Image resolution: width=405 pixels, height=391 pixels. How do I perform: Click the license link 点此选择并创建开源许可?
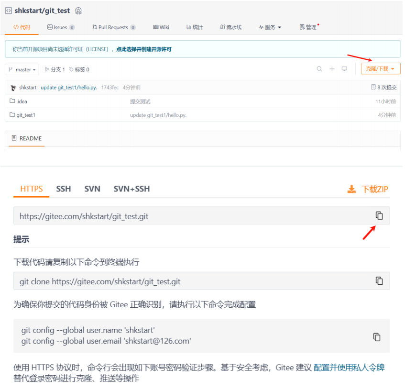pyautogui.click(x=143, y=49)
